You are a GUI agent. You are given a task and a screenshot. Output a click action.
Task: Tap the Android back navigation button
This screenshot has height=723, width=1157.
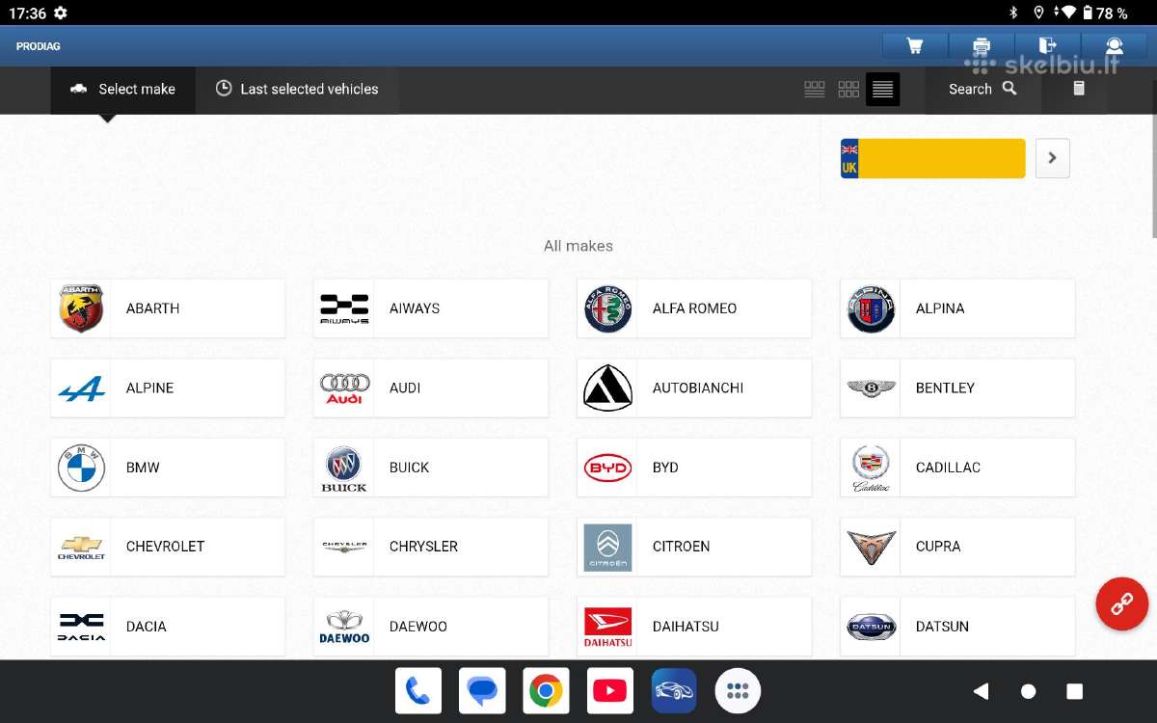click(x=981, y=691)
